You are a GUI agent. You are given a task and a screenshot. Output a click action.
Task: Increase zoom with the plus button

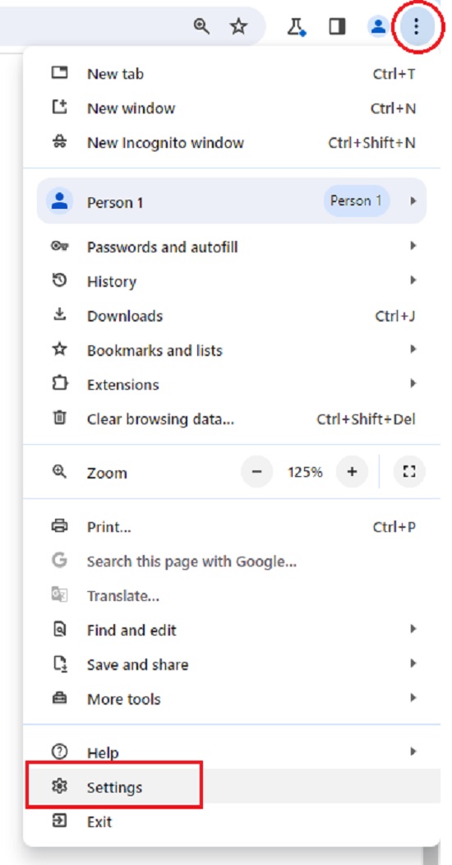[353, 472]
